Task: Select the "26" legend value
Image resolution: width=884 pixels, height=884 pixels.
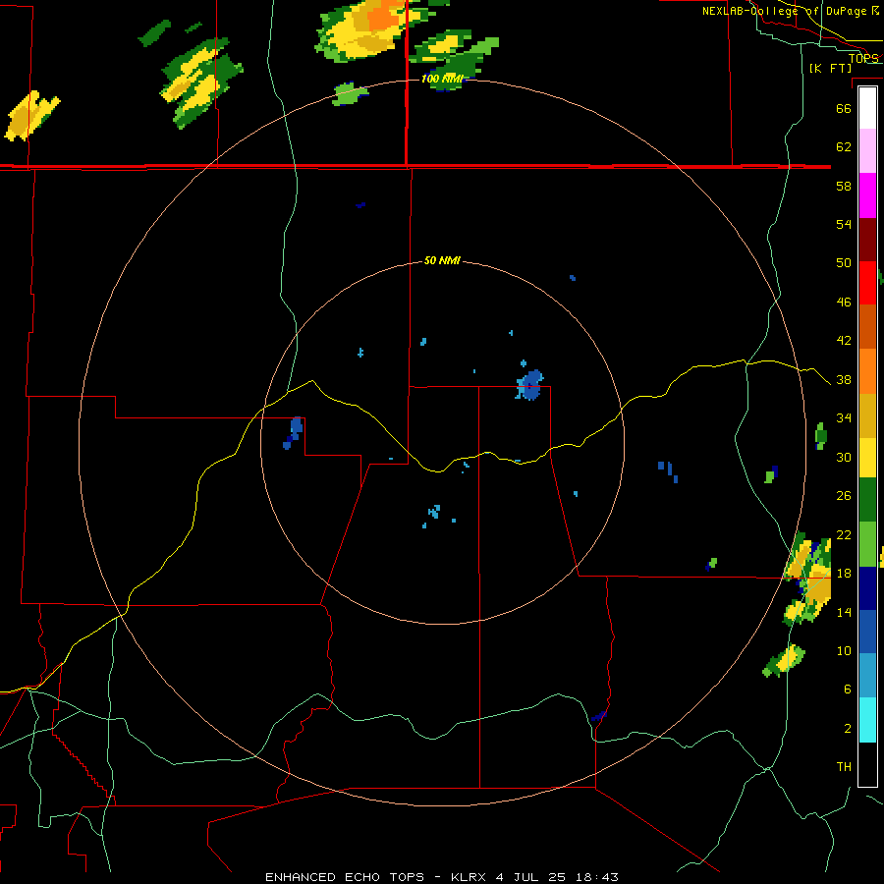Action: 844,496
